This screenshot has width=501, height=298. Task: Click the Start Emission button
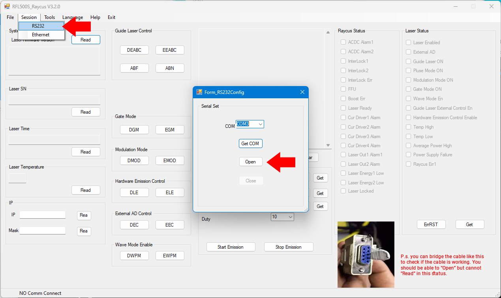coord(230,247)
